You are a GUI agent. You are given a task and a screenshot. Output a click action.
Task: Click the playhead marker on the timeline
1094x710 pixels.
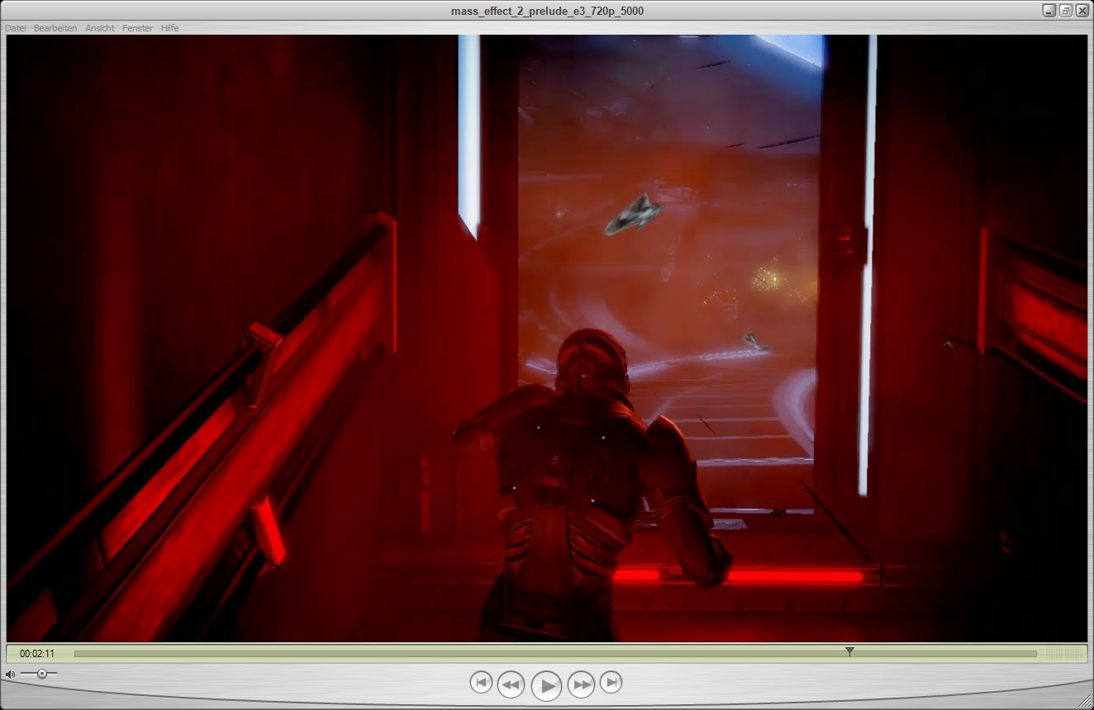tap(849, 651)
